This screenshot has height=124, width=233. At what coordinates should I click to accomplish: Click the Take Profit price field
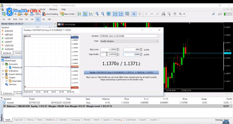pyautogui.click(x=108, y=54)
